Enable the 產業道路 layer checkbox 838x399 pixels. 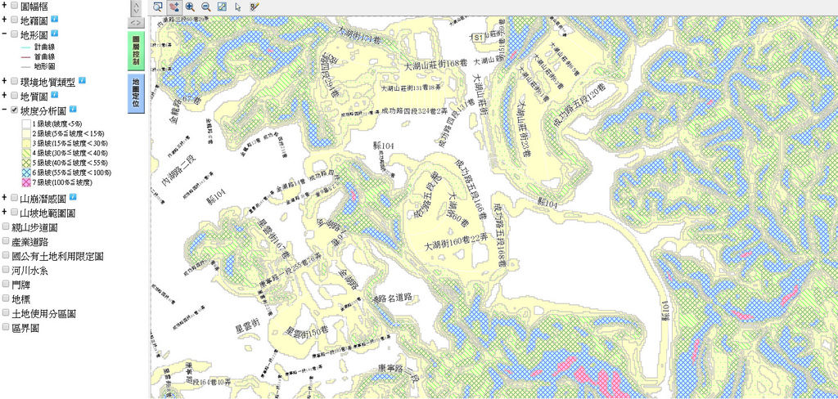pos(6,241)
